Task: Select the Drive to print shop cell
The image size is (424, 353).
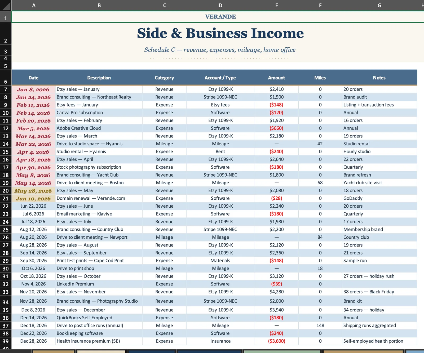Action: 99,269
